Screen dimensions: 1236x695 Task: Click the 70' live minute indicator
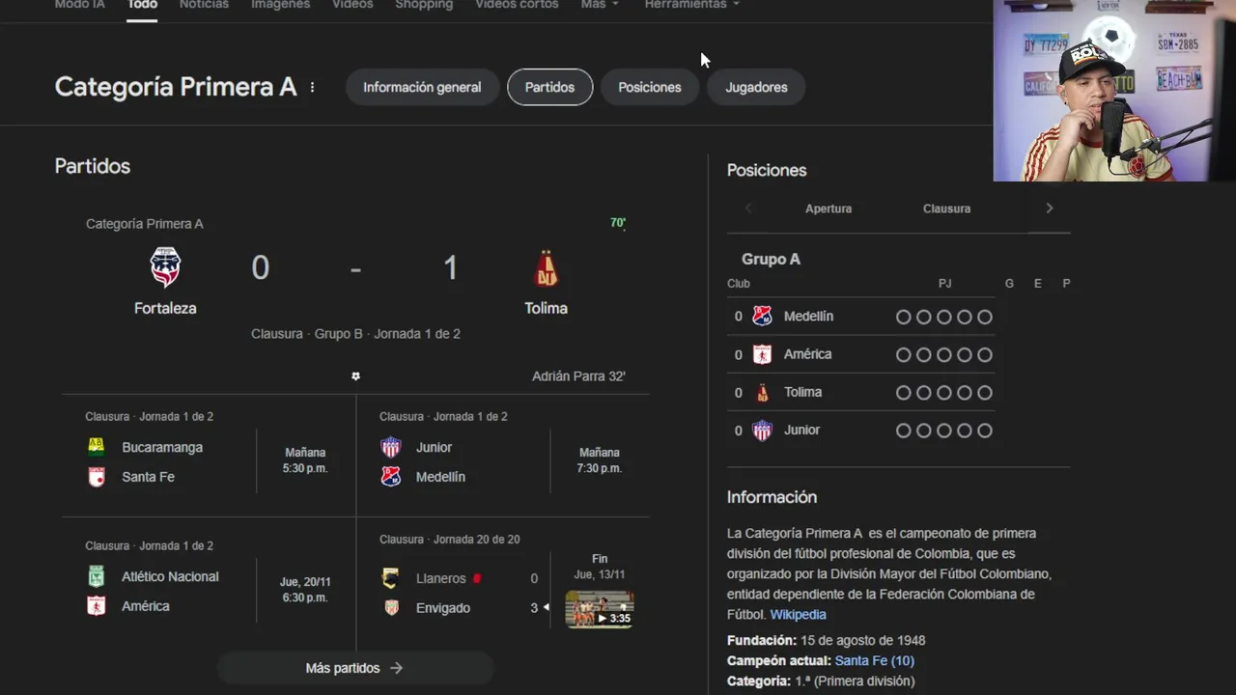click(618, 223)
